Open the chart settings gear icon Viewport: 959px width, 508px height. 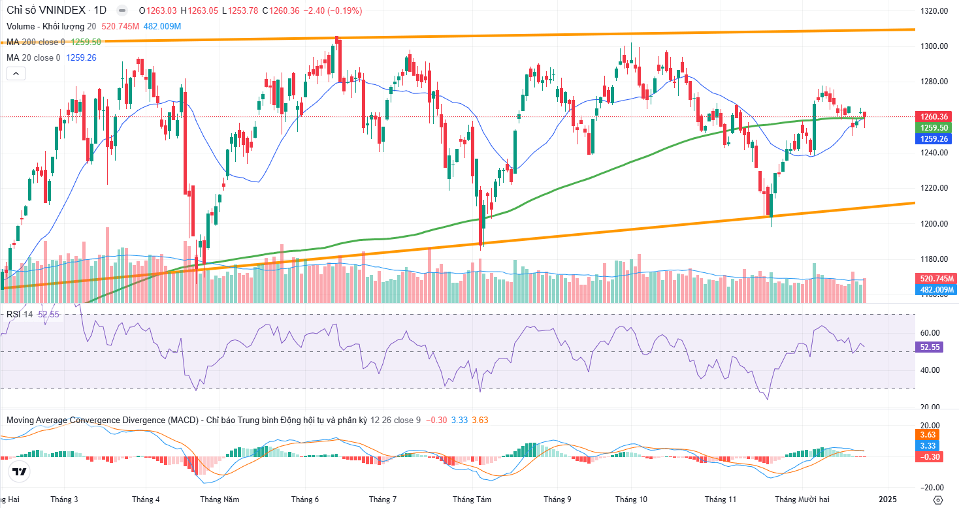(938, 500)
